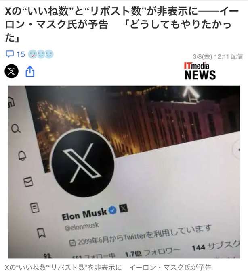The image size is (248, 274).
Task: Click the image caption below the photo
Action: (x=108, y=268)
